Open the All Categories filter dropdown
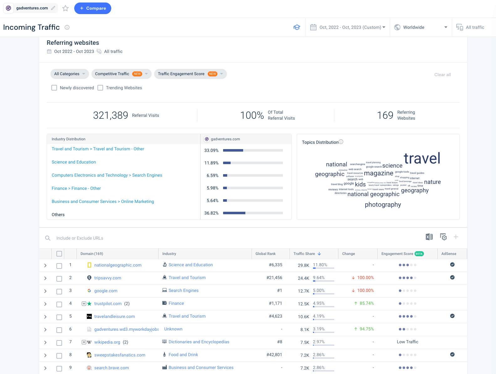496x374 pixels. tap(70, 74)
